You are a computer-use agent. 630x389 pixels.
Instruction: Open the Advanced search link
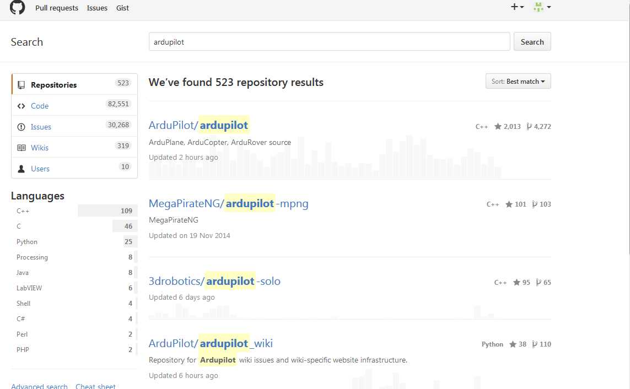click(x=39, y=386)
